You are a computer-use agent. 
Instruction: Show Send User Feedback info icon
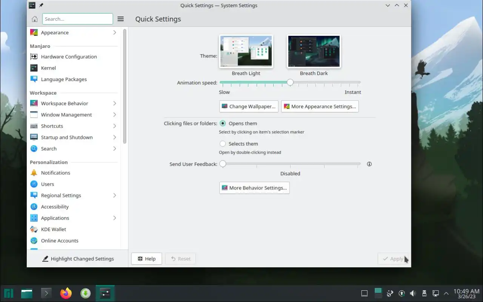coord(369,164)
